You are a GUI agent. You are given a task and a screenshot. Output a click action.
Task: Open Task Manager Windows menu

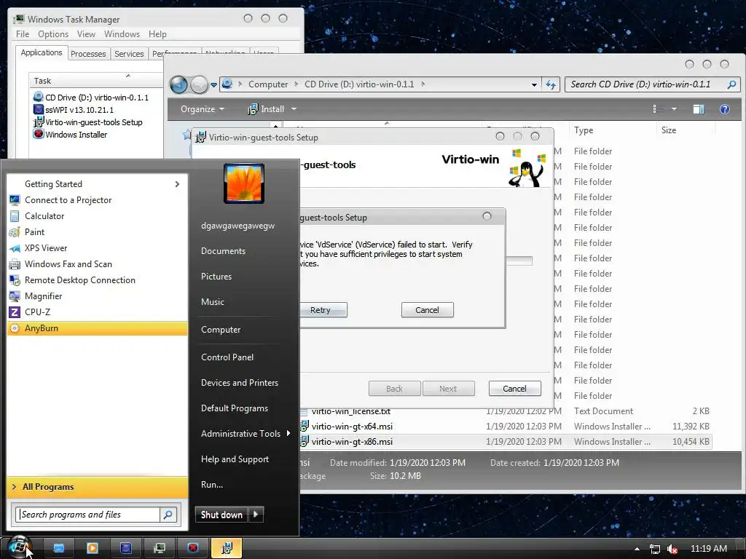click(x=122, y=34)
